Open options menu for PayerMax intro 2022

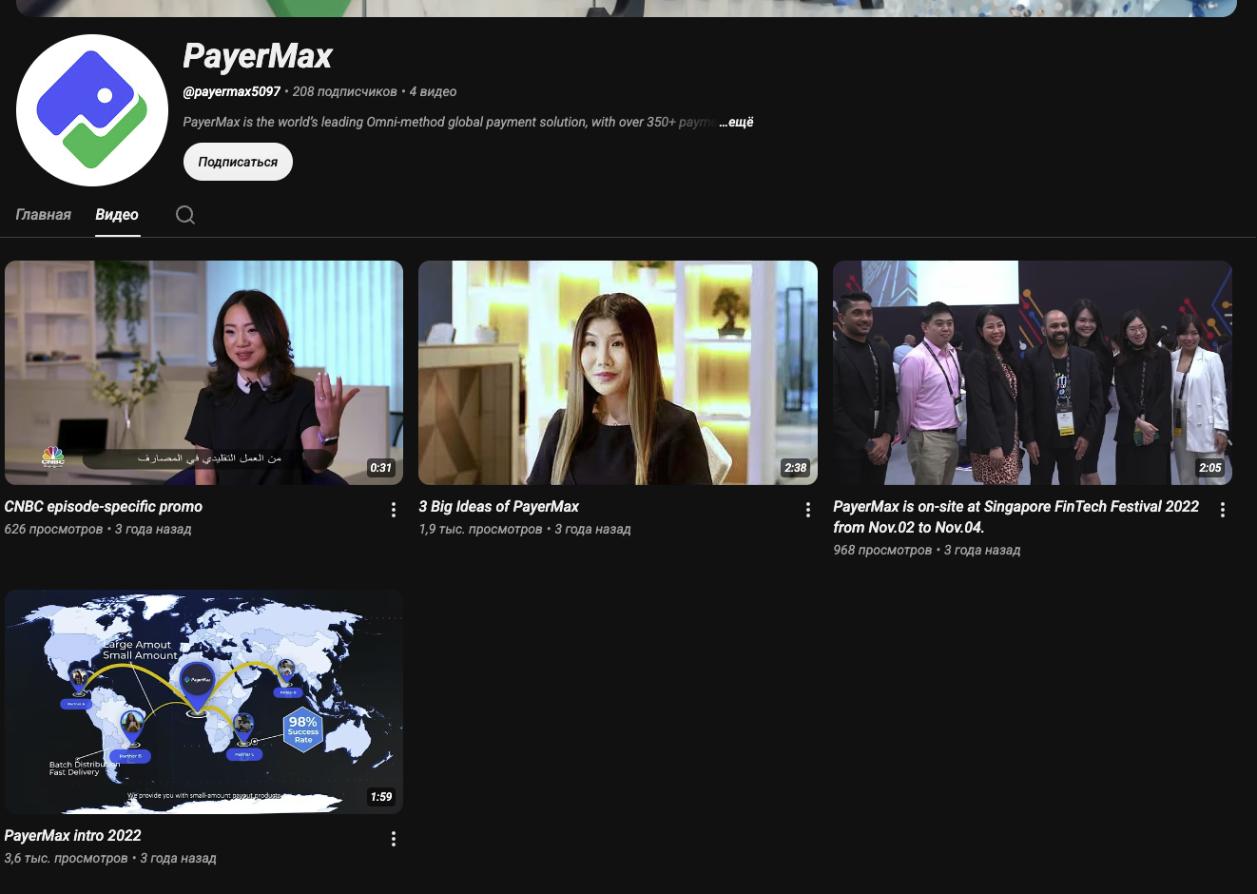394,839
